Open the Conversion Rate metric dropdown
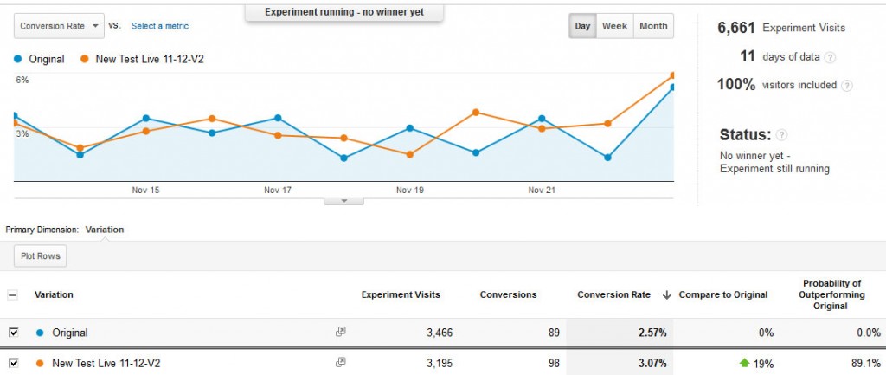Image resolution: width=886 pixels, height=375 pixels. coord(60,26)
